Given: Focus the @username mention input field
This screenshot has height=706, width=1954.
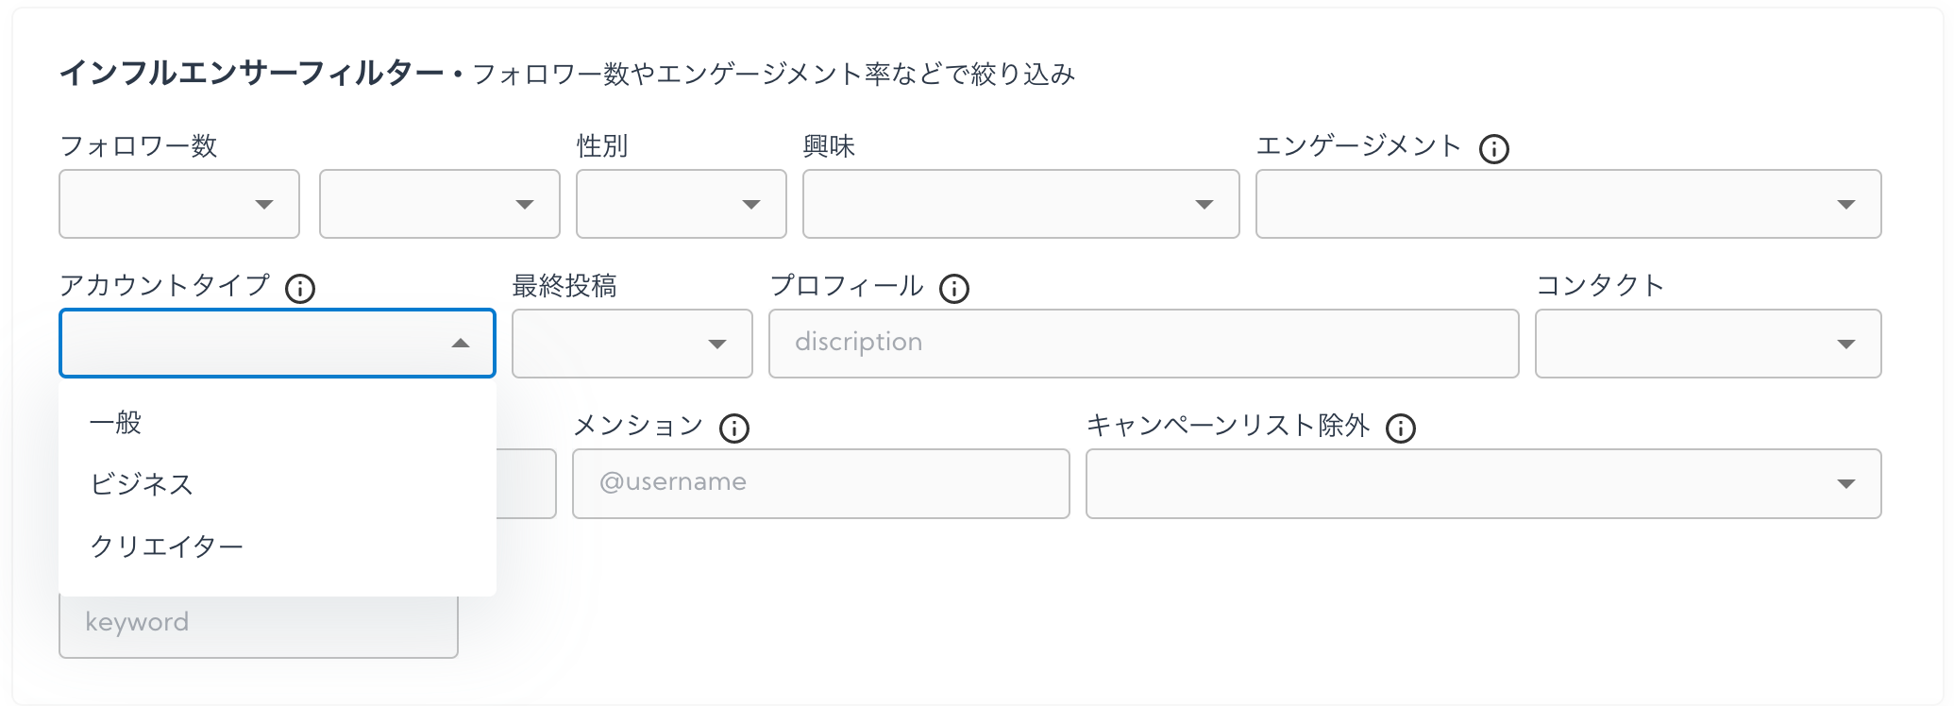Looking at the screenshot, I should (820, 483).
